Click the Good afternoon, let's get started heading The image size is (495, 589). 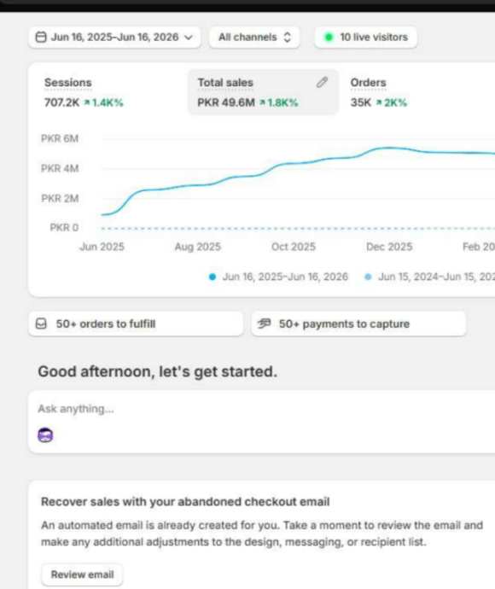pos(158,371)
